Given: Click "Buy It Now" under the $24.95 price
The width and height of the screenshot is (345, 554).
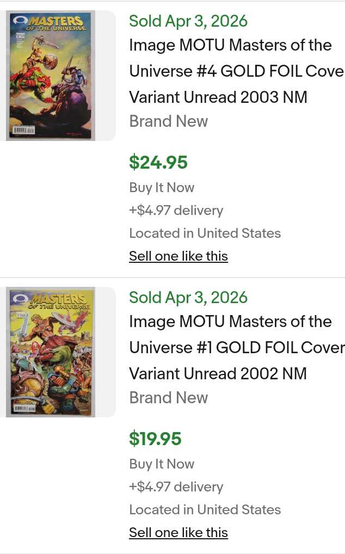Looking at the screenshot, I should click(162, 187).
